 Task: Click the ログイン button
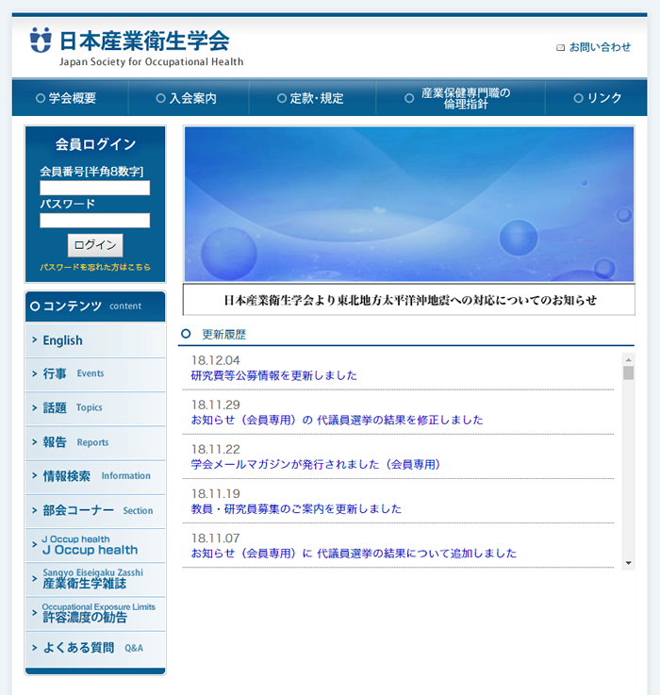click(x=95, y=245)
